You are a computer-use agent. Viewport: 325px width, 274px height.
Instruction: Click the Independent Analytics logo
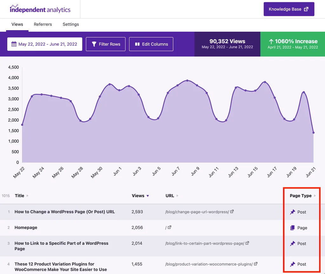[x=40, y=9]
